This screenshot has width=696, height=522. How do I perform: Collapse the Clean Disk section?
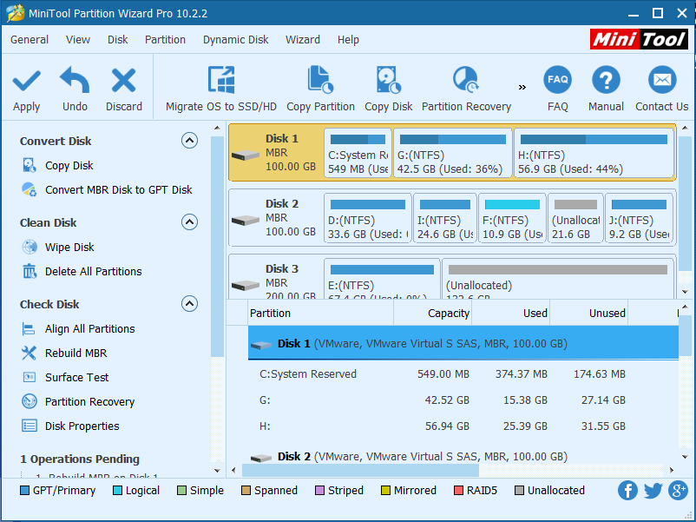tap(189, 222)
